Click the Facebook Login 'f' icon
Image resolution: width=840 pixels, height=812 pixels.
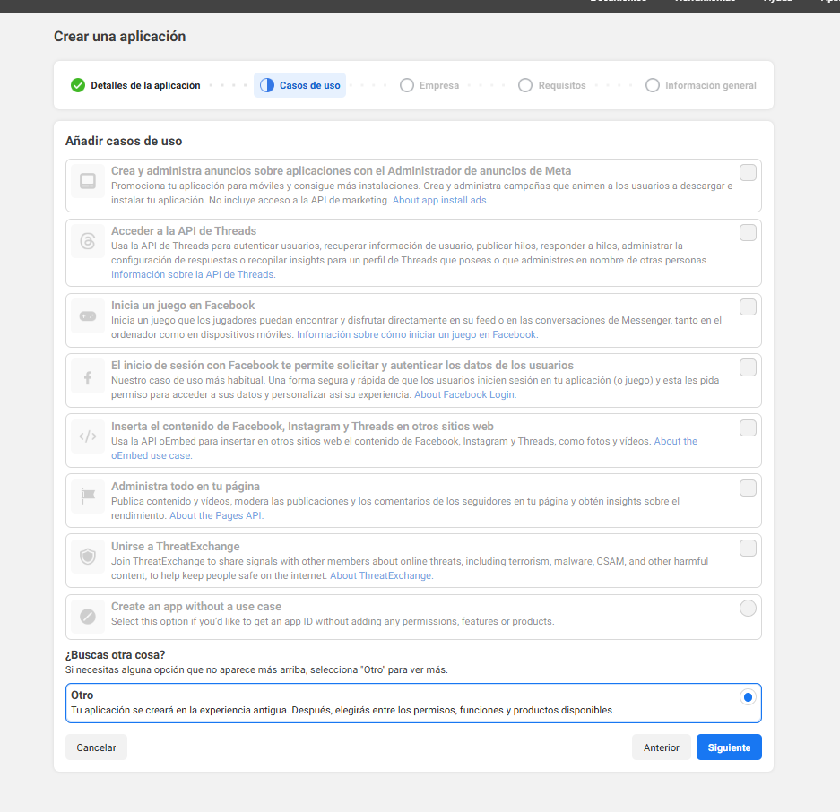click(88, 378)
